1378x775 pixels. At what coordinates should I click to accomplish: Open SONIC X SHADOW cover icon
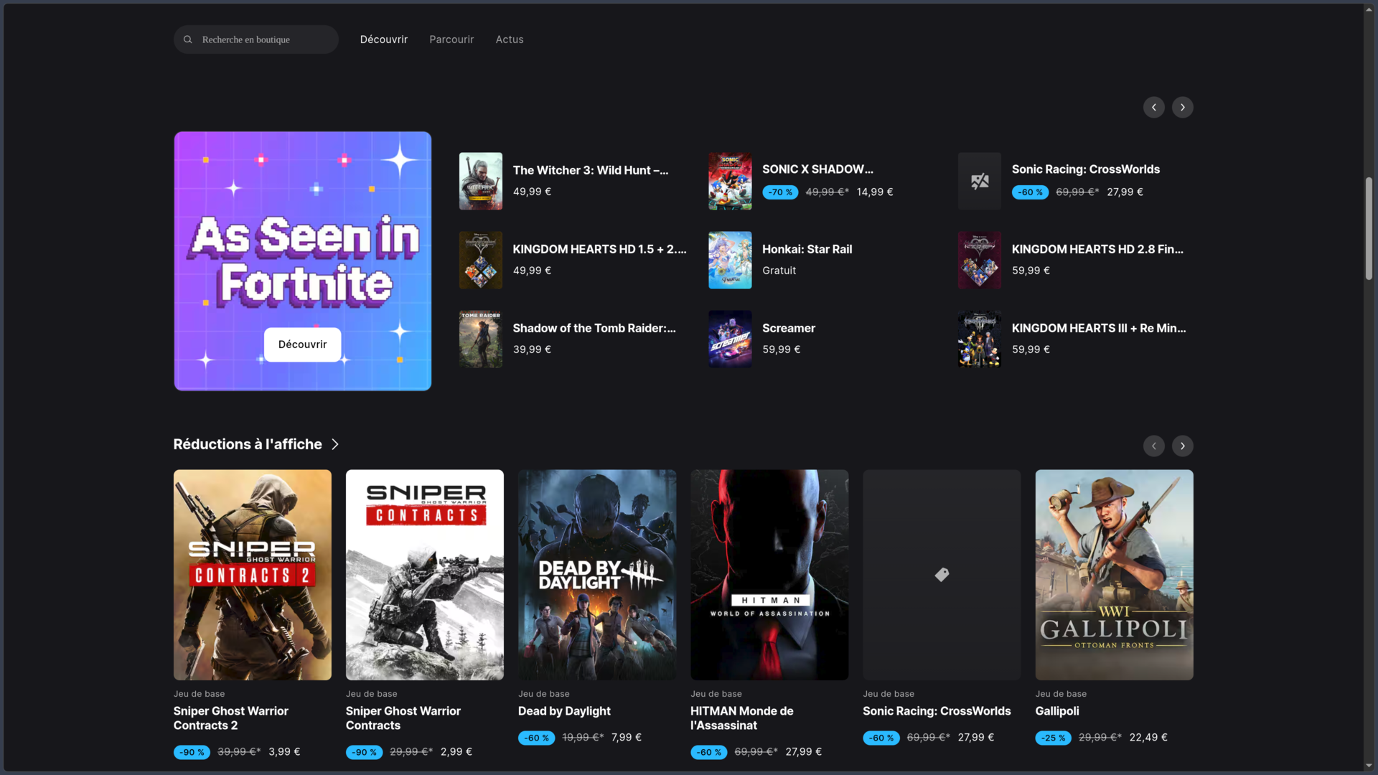pos(731,181)
